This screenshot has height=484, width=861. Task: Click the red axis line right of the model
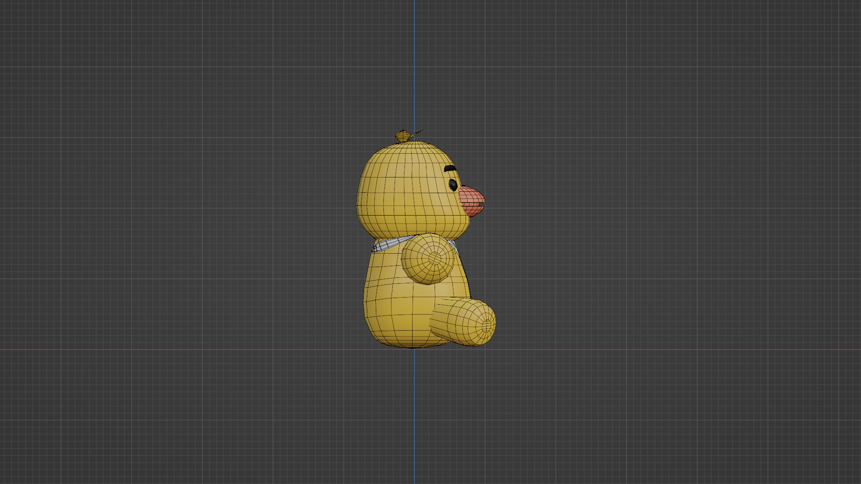[673, 350]
